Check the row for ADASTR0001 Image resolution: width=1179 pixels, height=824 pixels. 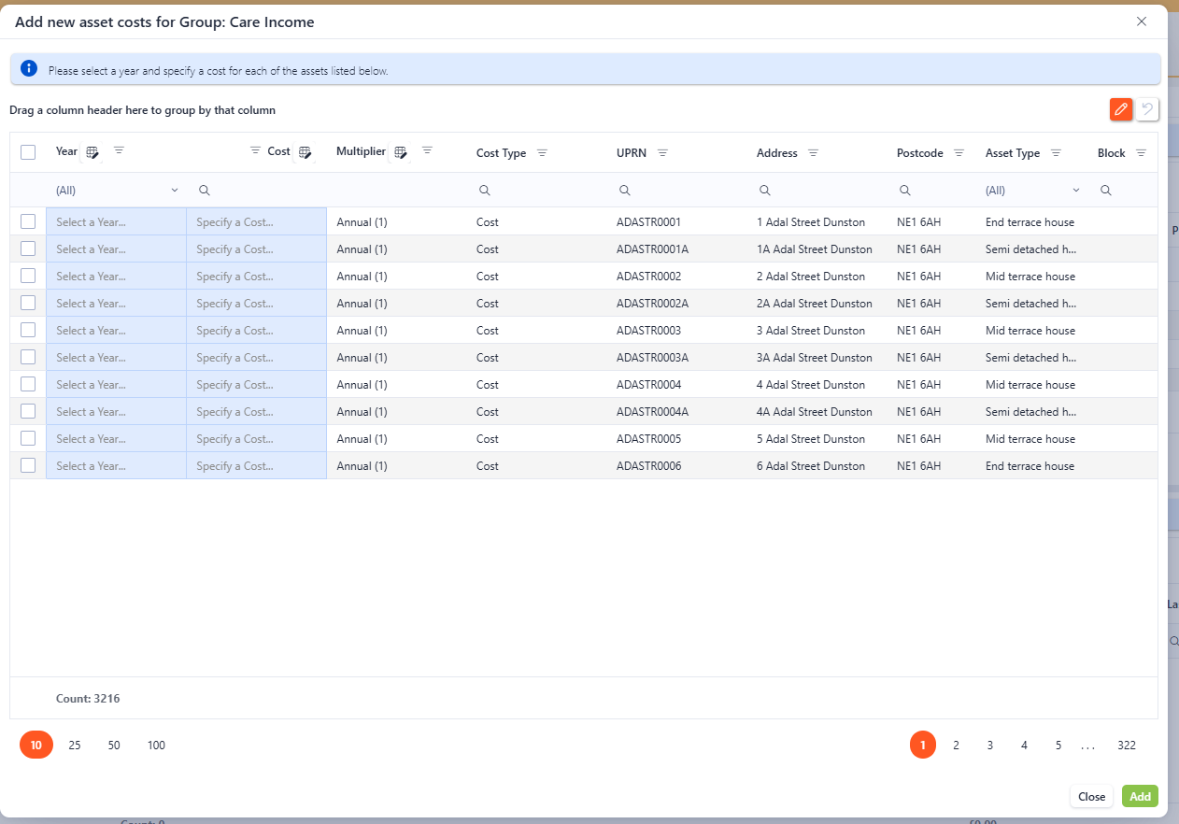point(28,221)
